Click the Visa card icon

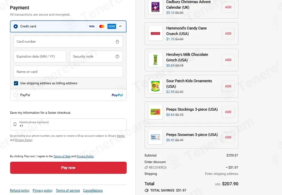tap(92, 26)
